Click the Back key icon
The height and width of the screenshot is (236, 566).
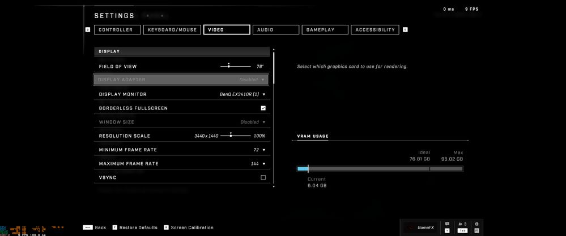(87, 228)
